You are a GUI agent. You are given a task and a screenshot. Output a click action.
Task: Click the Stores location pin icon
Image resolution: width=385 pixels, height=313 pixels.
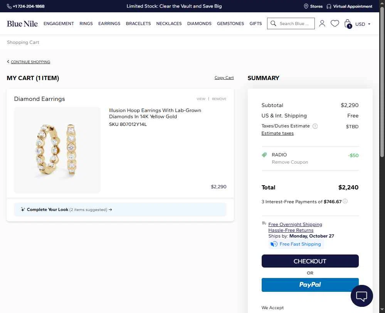[x=306, y=6]
